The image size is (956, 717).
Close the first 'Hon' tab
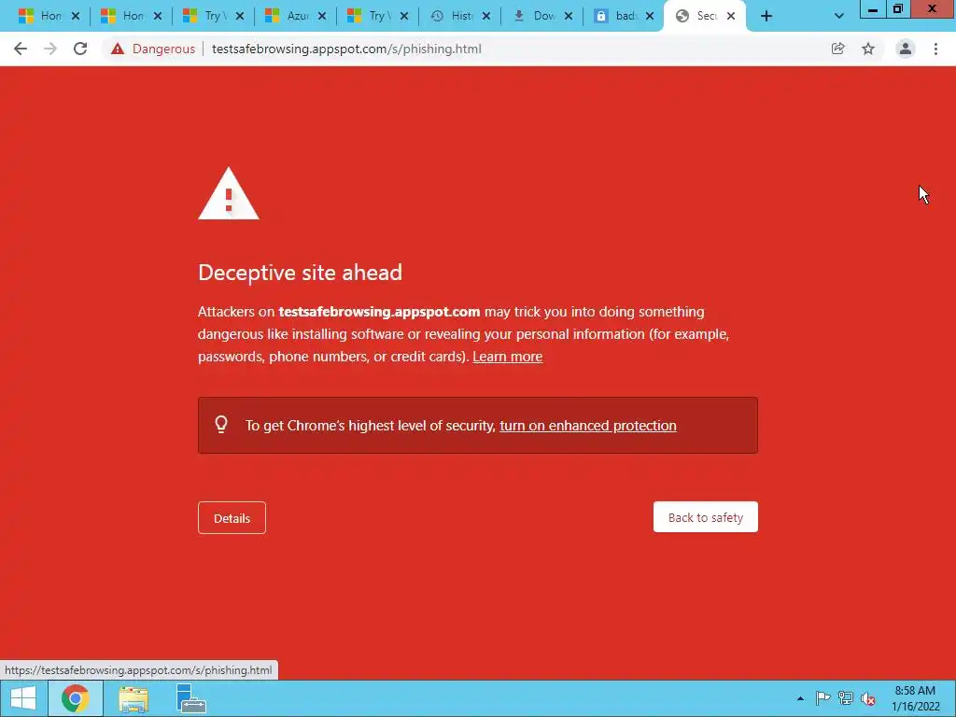pyautogui.click(x=75, y=16)
